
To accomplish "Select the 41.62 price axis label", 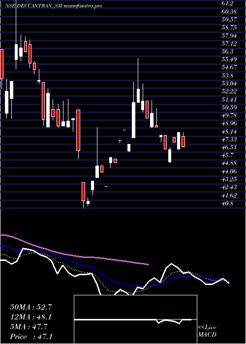I will (229, 195).
